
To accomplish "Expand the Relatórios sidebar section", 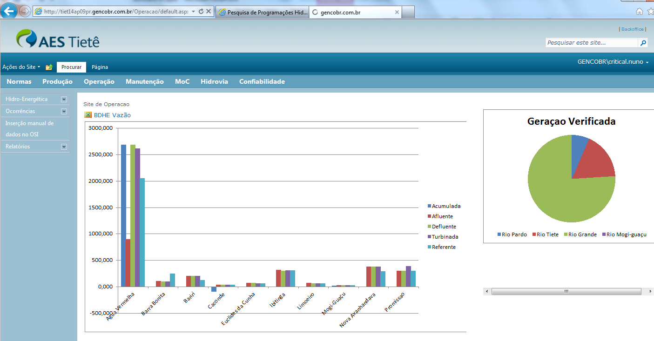I will [64, 147].
